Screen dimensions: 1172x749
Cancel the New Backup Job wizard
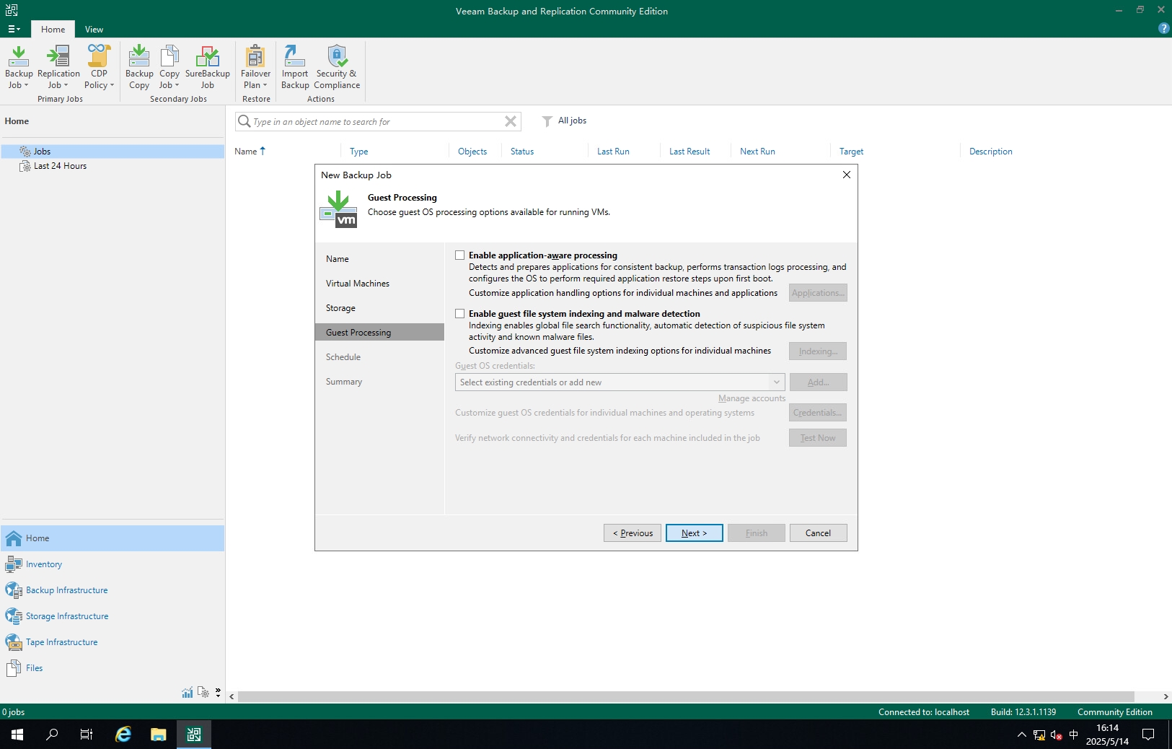point(818,533)
